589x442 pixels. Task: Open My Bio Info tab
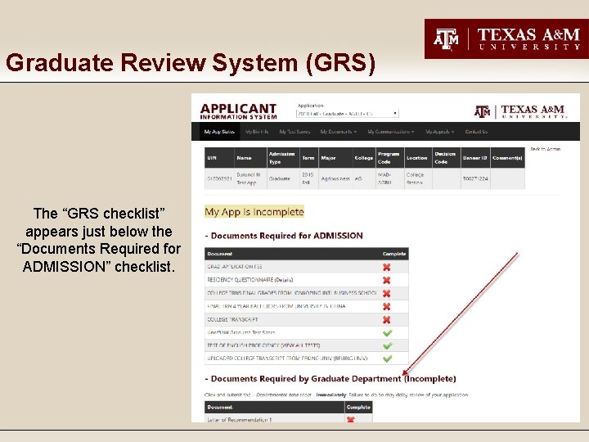tap(257, 132)
